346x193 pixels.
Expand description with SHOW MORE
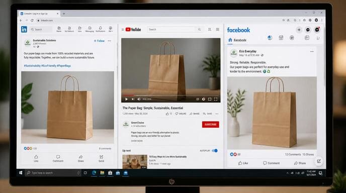[137, 141]
